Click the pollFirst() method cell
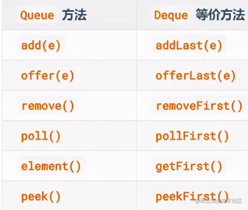Image resolution: width=248 pixels, height=210 pixels. click(x=192, y=136)
